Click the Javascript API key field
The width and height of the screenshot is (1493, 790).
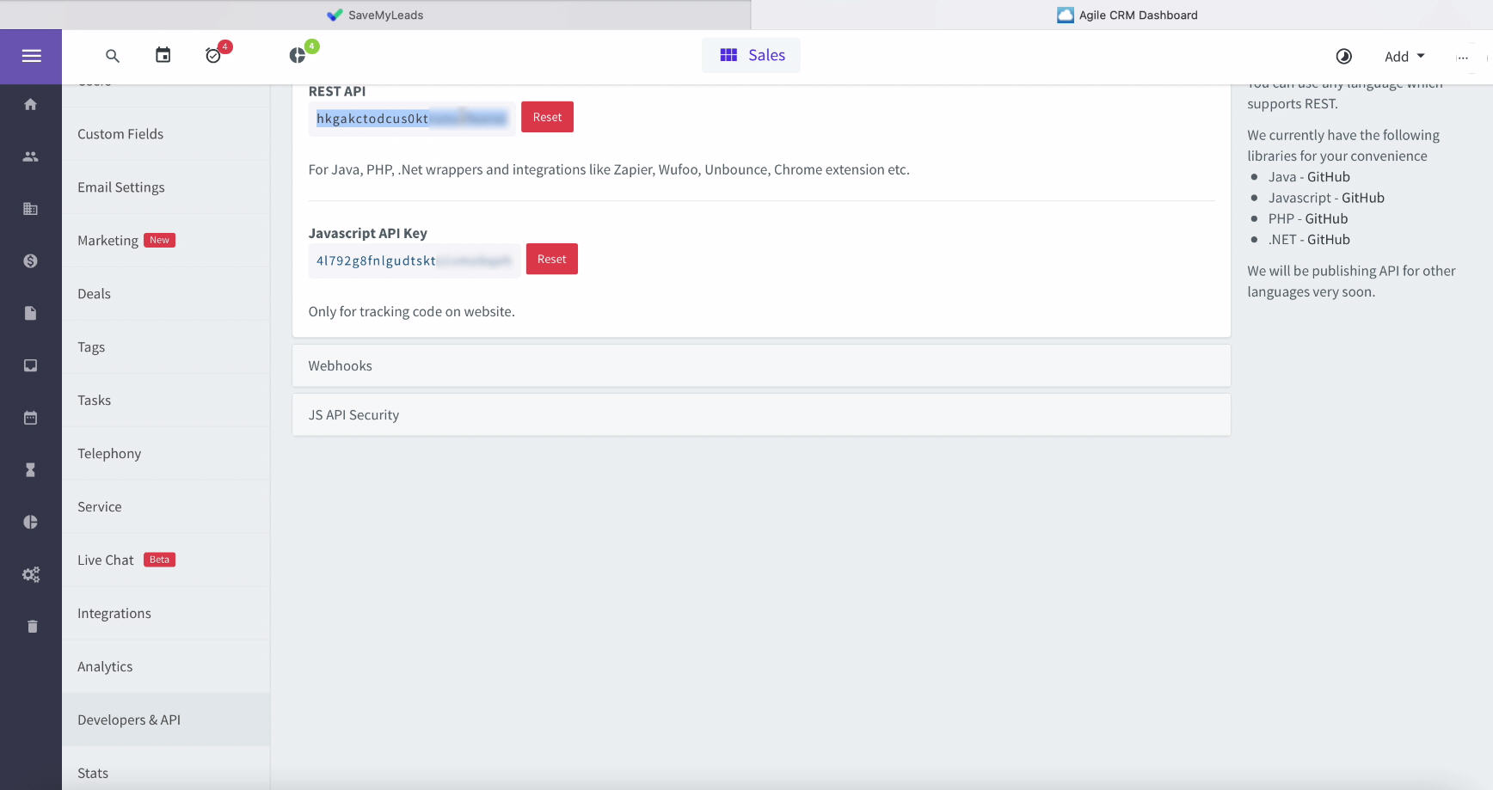coord(415,260)
